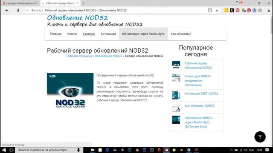This screenshot has width=273, height=153.
Task: Open the 'Сервера' menu item
Action: (89, 34)
